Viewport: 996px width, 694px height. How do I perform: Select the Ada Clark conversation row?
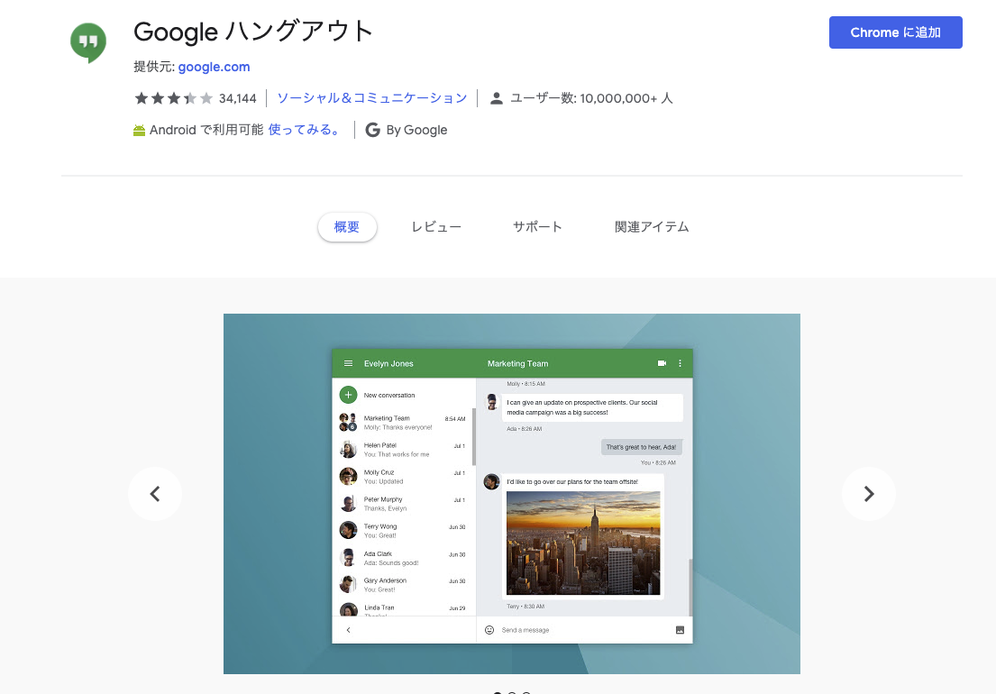pos(403,558)
